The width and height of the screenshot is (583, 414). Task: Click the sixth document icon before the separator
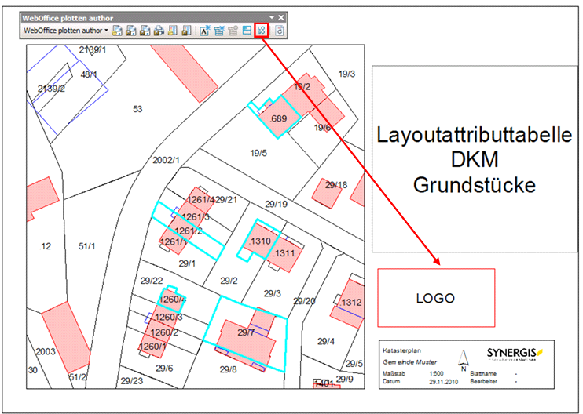point(186,31)
